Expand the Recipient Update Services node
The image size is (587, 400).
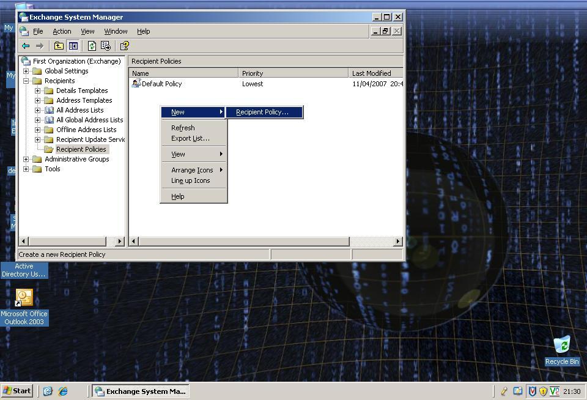coord(37,139)
